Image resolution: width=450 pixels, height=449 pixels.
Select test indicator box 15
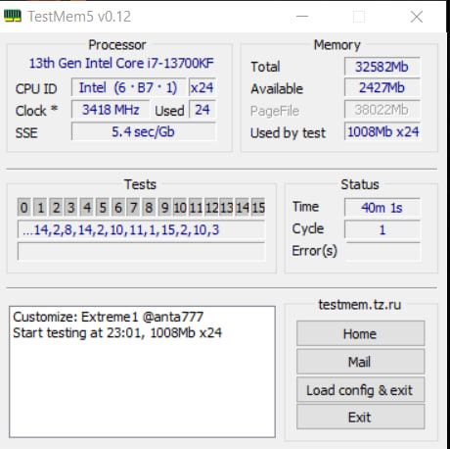(258, 207)
